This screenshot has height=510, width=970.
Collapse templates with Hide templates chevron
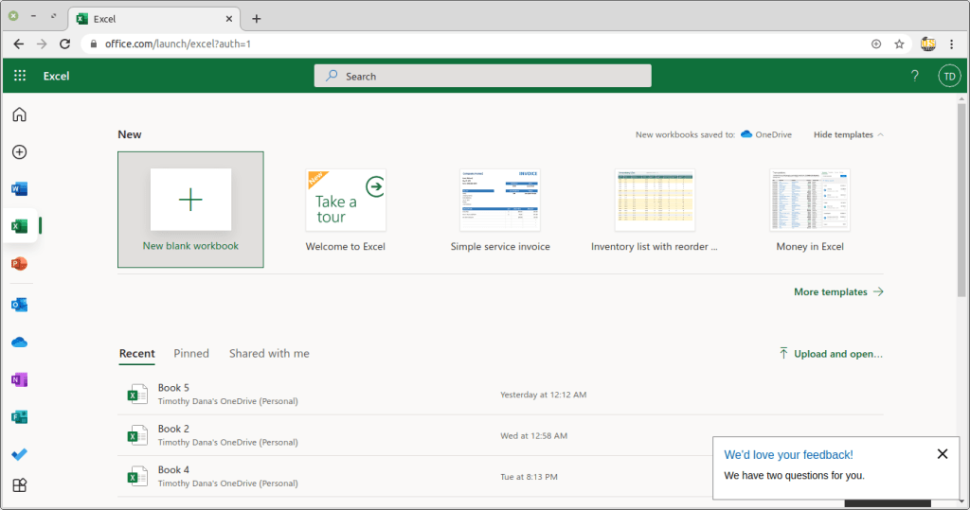click(x=880, y=135)
